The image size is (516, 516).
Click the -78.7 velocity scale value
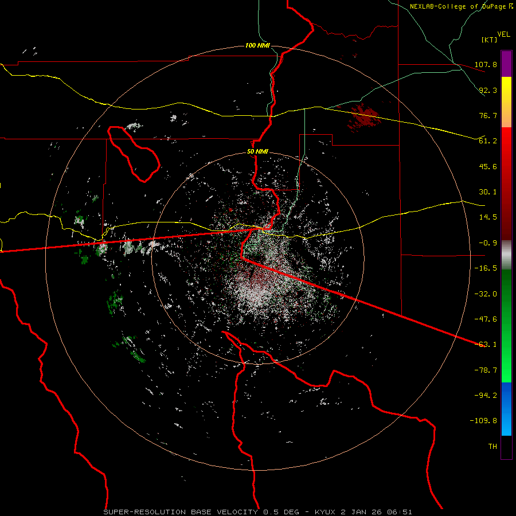pos(486,370)
